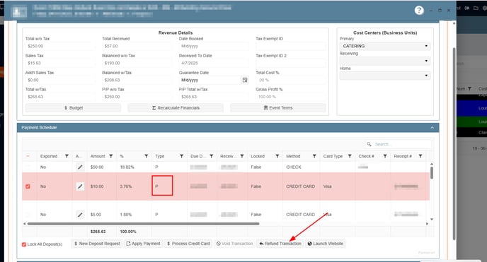
Task: Click the dialog's main vertical scrollbar
Action: coord(454,144)
